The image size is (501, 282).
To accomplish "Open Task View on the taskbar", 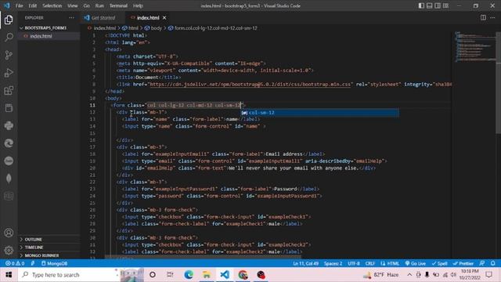I will click(170, 275).
